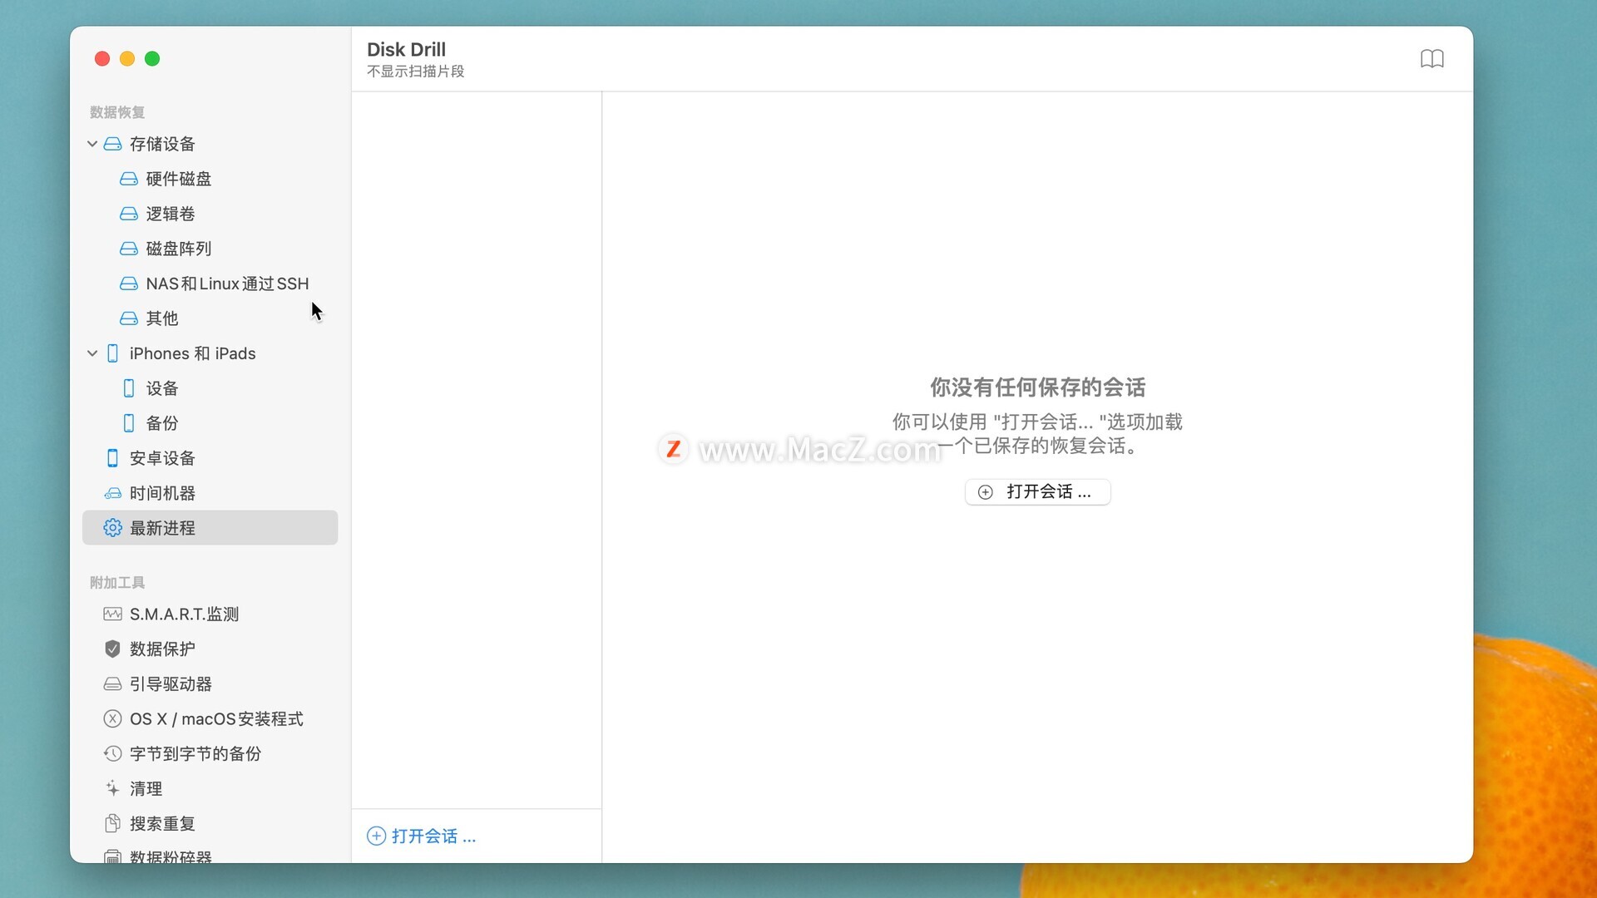Click the 不显示扫描片段 subtitle
Image resolution: width=1597 pixels, height=898 pixels.
tap(415, 72)
